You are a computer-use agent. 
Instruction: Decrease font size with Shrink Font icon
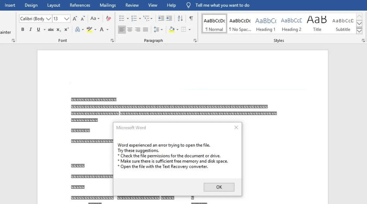tap(83, 19)
